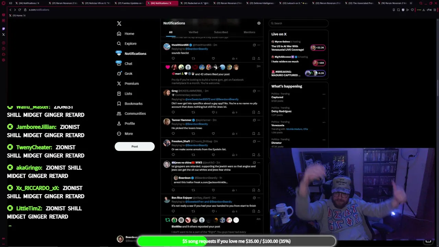This screenshot has height=247, width=439.
Task: Switch to the Subscribed tab
Action: tap(221, 32)
